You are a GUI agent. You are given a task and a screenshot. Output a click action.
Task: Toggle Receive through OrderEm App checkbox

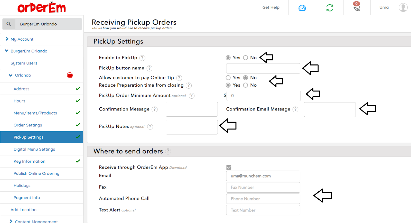(x=229, y=167)
